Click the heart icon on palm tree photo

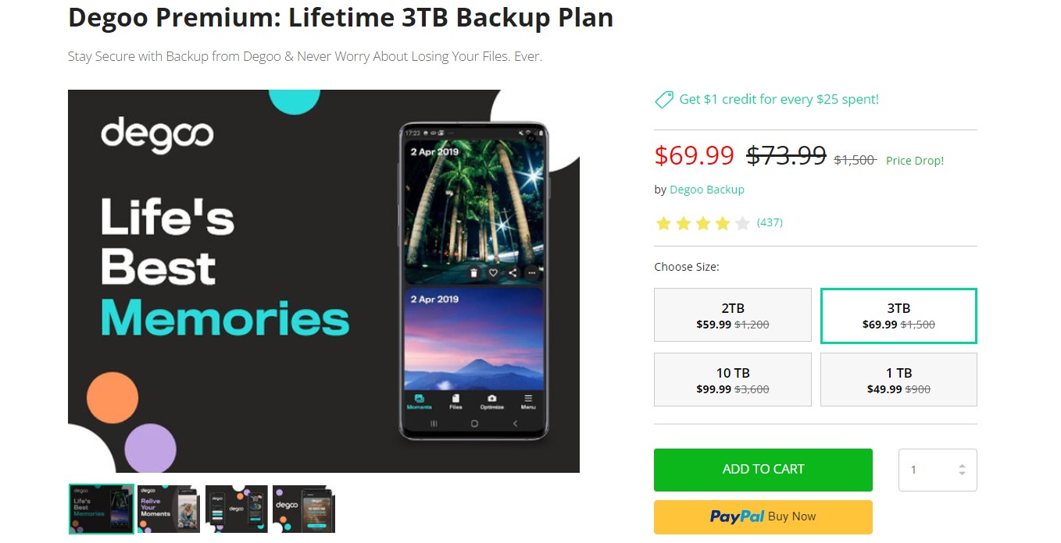coord(493,273)
